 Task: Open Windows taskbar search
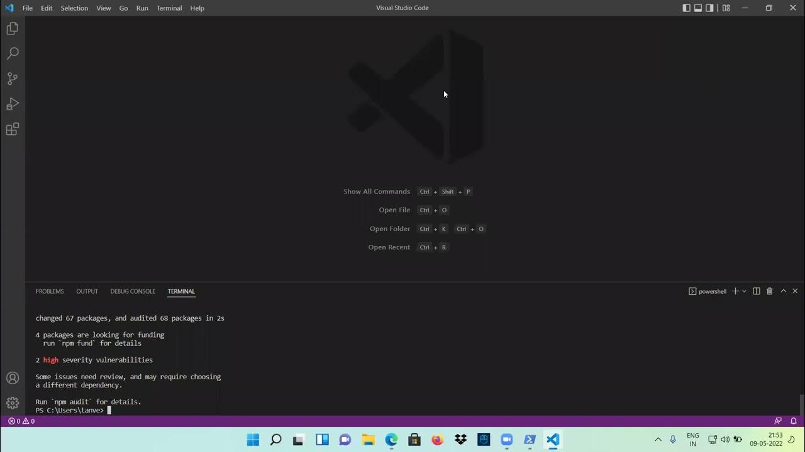(x=275, y=439)
